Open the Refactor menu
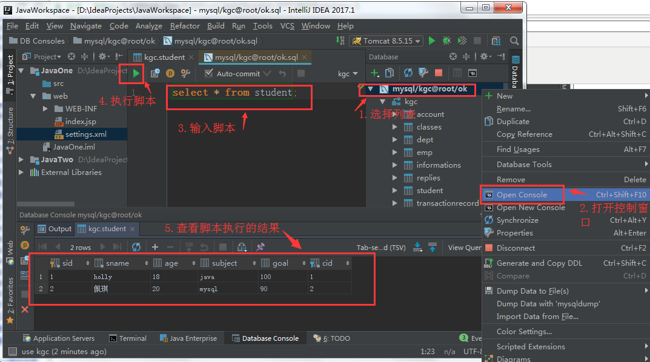650x362 pixels. 185,25
